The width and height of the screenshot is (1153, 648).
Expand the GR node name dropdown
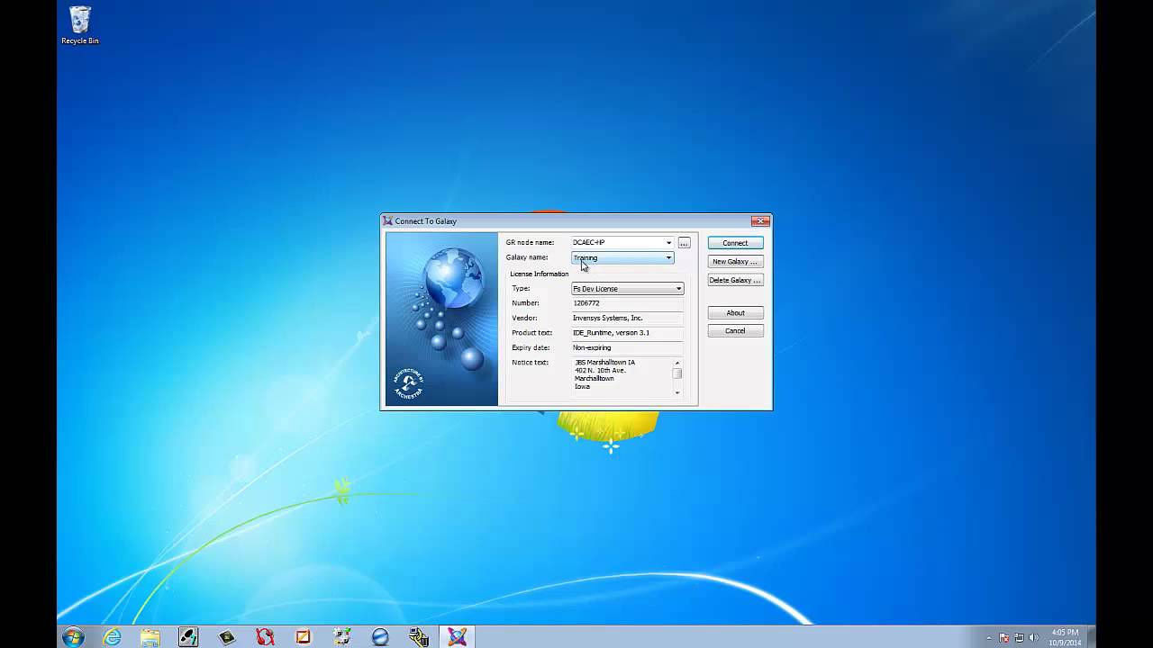click(x=668, y=243)
